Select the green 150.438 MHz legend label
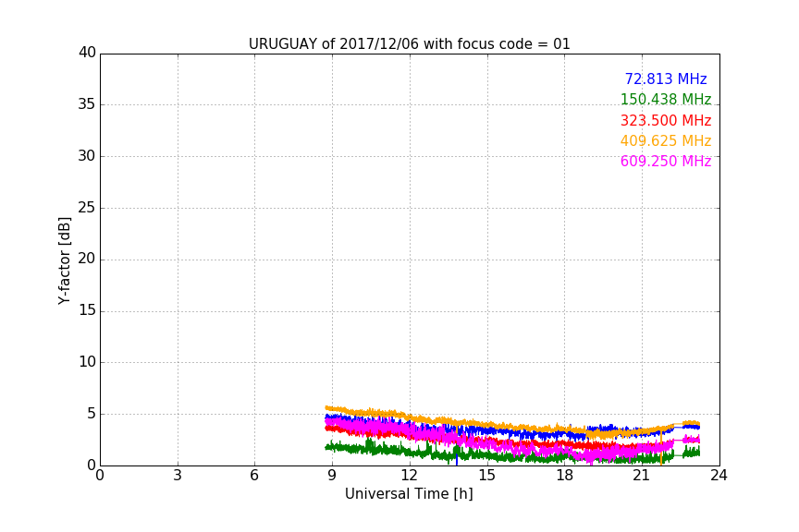This screenshot has height=532, width=799. 666,99
